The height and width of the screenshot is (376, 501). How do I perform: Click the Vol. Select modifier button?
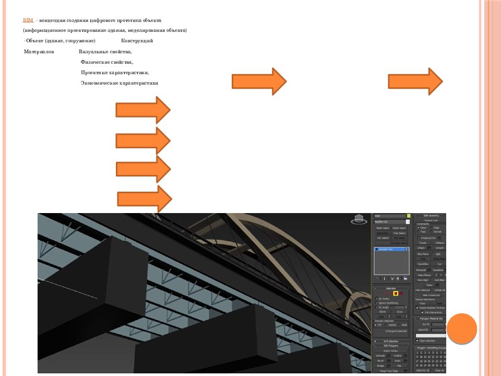coord(383,238)
